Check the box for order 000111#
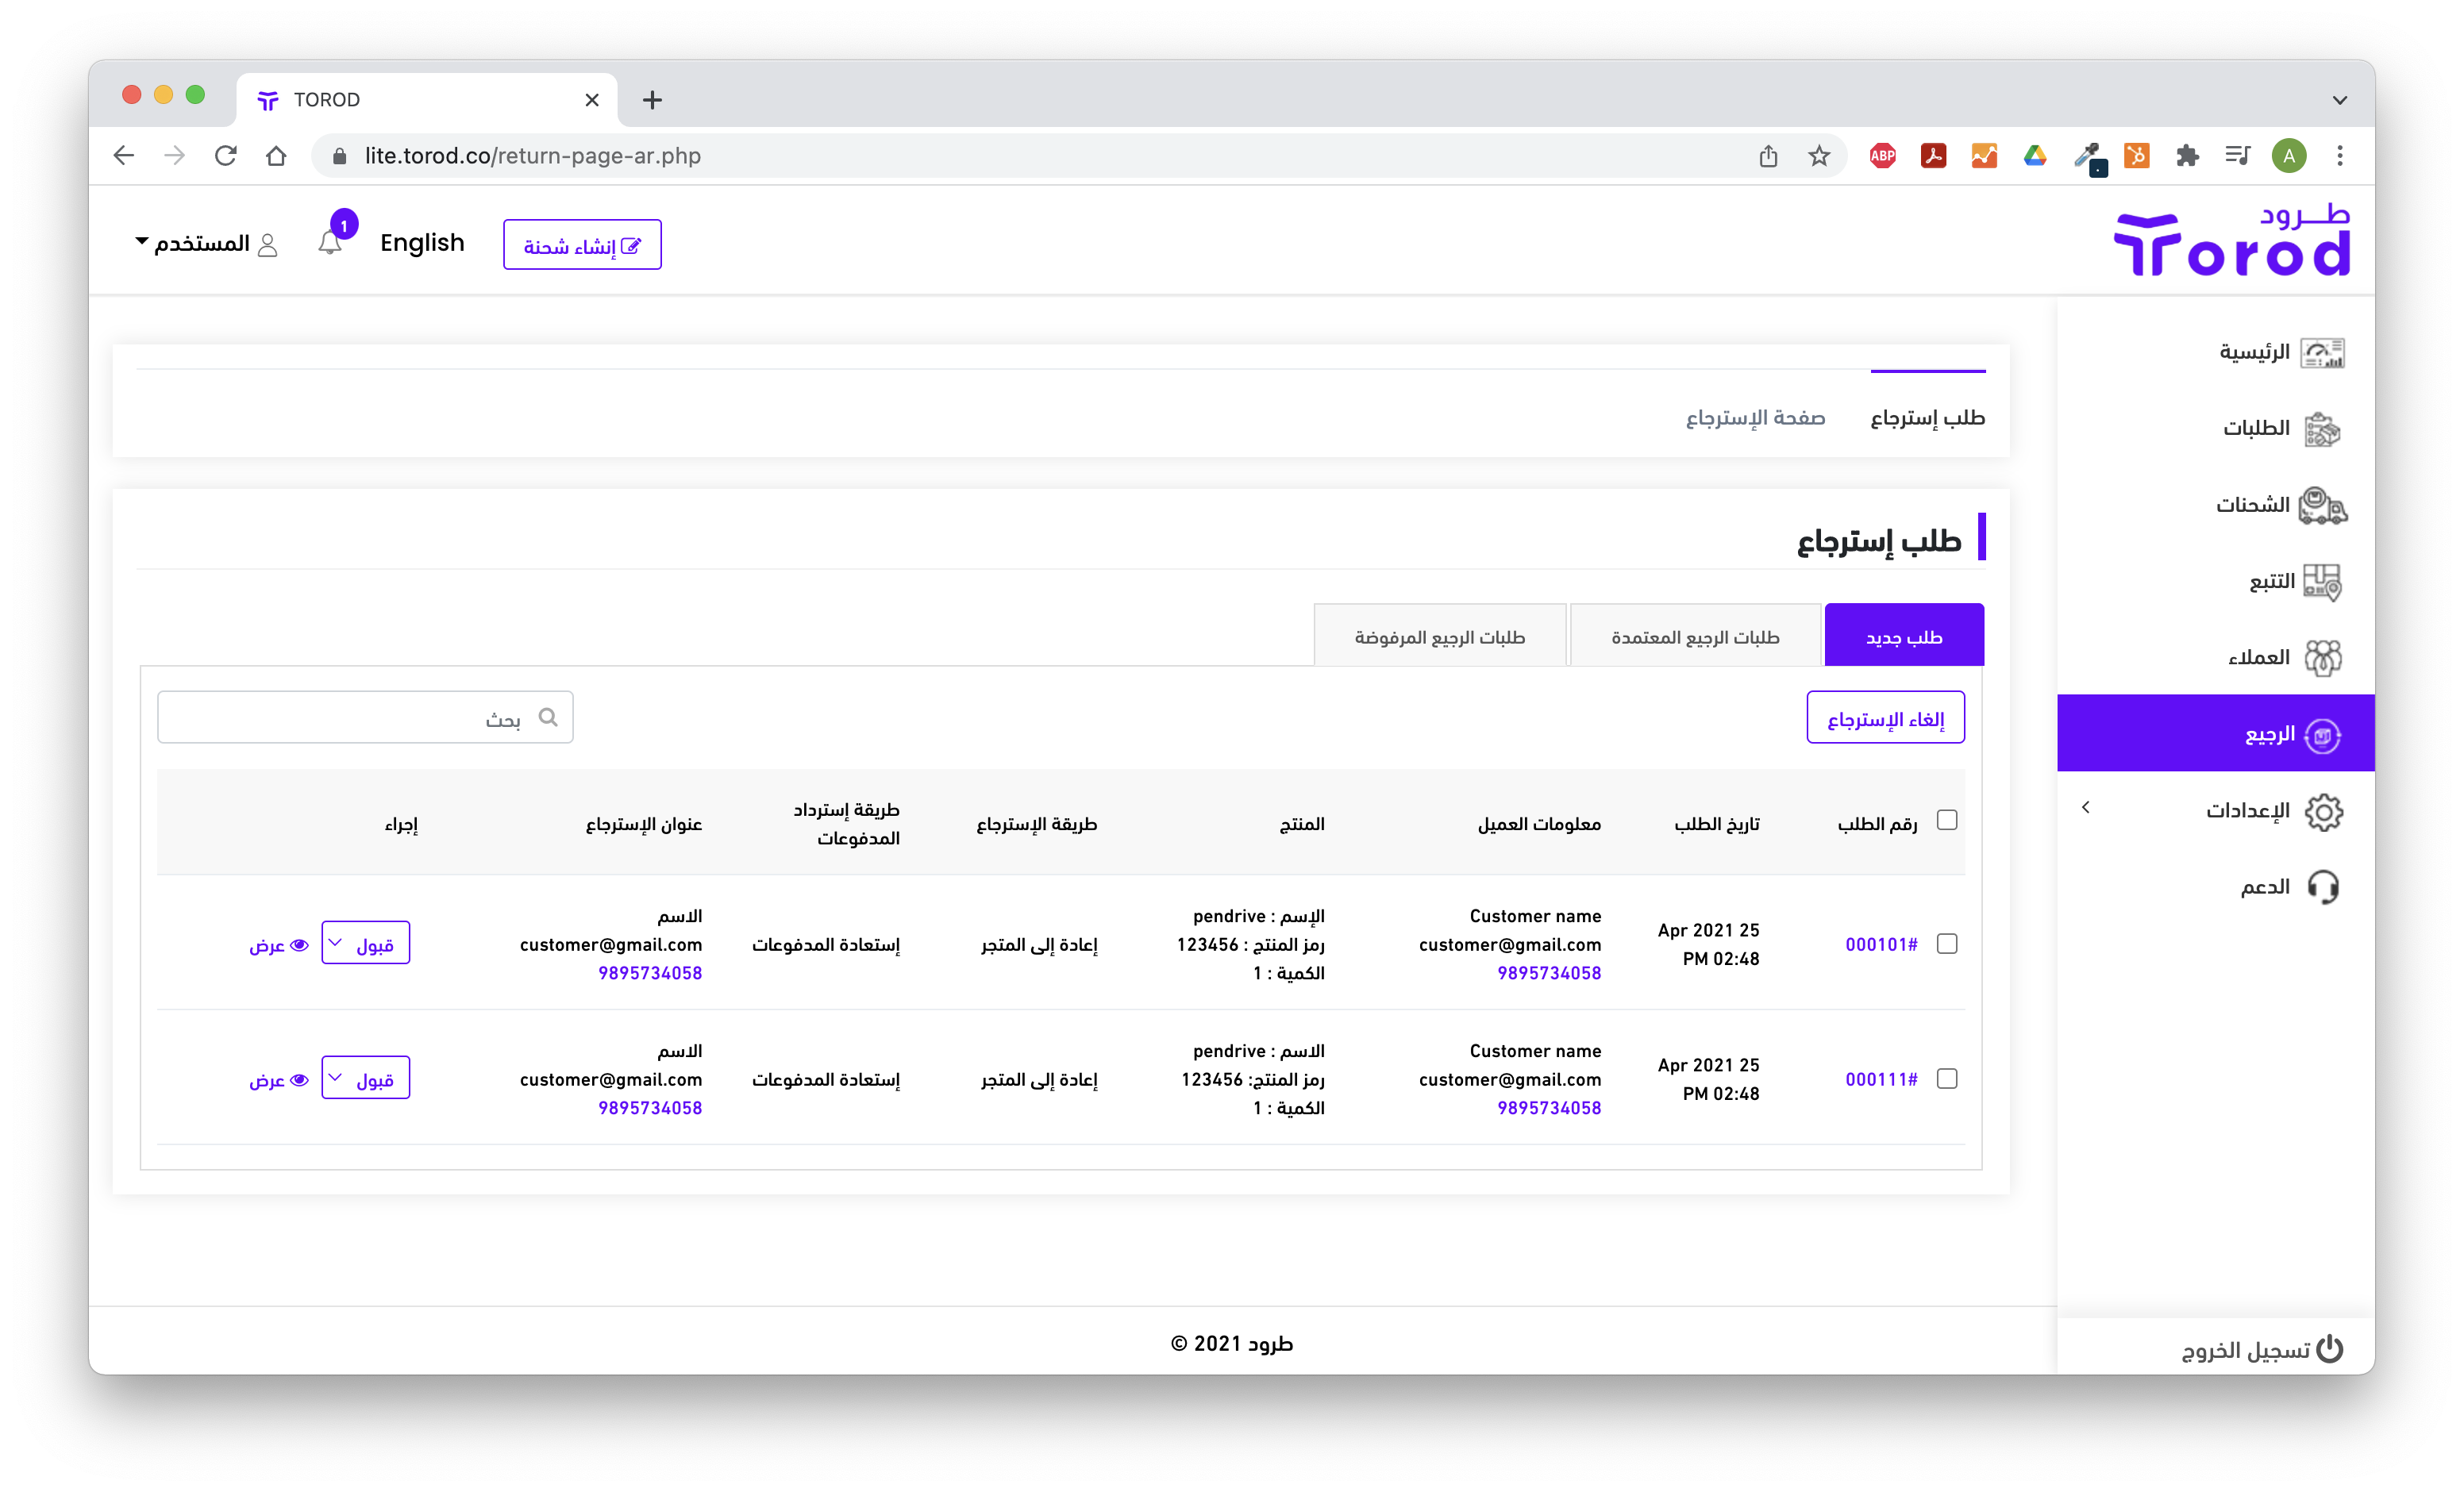The width and height of the screenshot is (2464, 1492). tap(1946, 1079)
